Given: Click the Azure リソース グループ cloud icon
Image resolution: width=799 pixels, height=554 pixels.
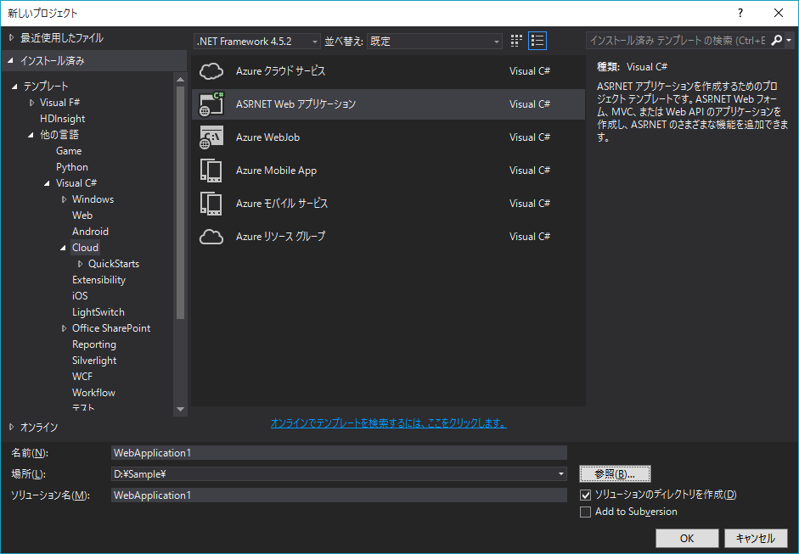Looking at the screenshot, I should (211, 237).
